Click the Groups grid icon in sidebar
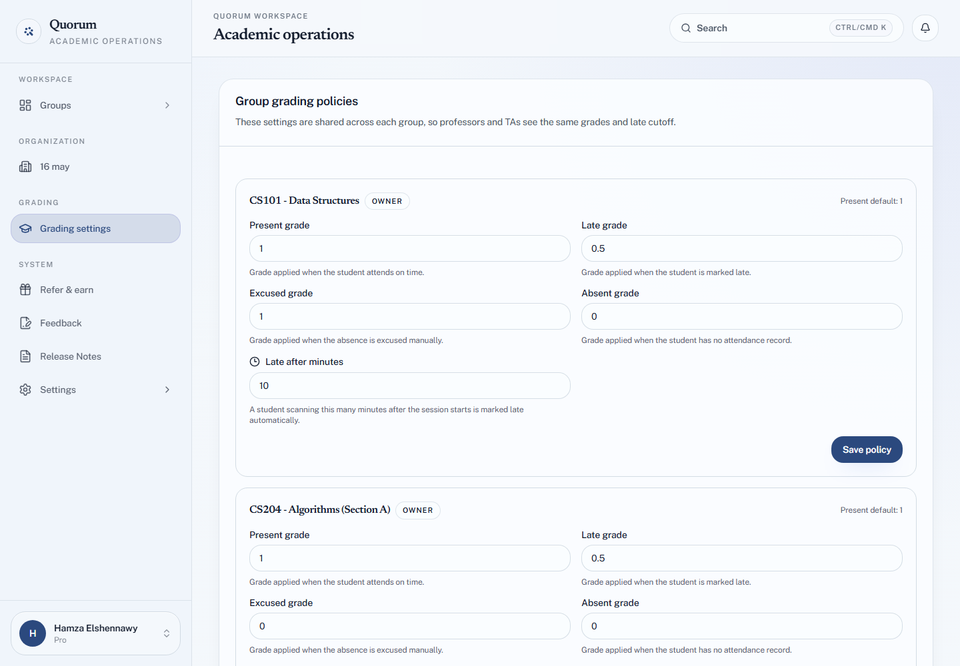Image resolution: width=960 pixels, height=666 pixels. 25,105
